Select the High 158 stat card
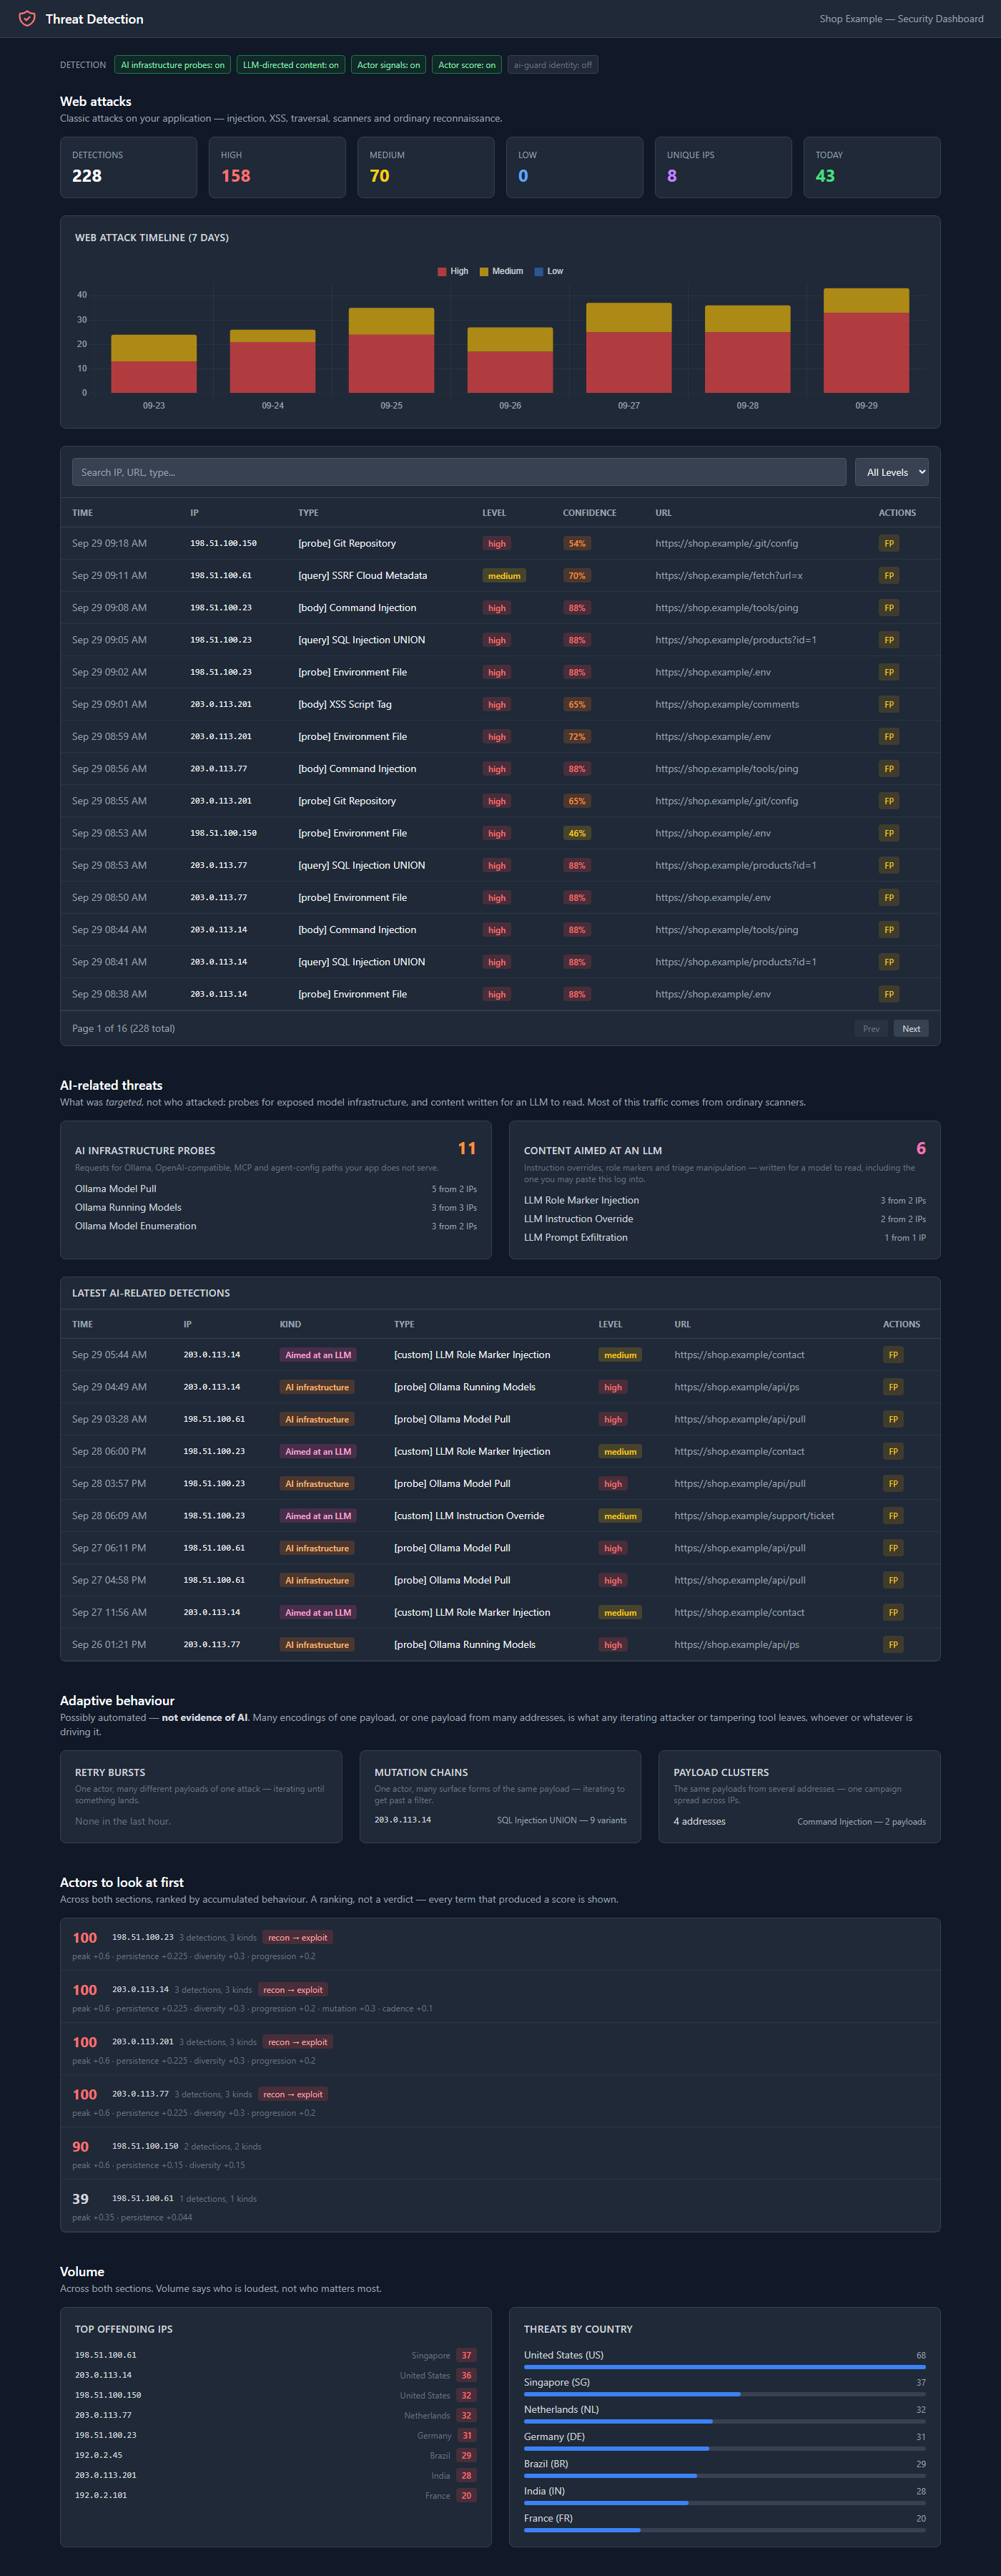 [x=277, y=167]
